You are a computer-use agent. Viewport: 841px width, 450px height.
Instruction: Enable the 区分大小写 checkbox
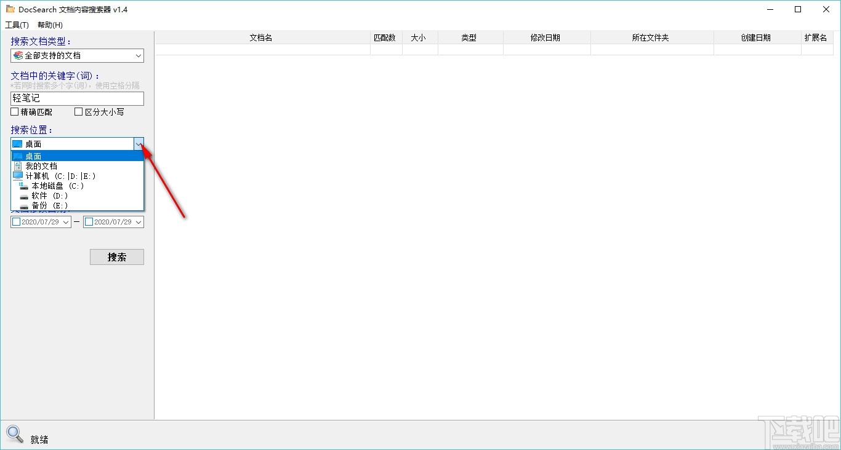[x=78, y=112]
